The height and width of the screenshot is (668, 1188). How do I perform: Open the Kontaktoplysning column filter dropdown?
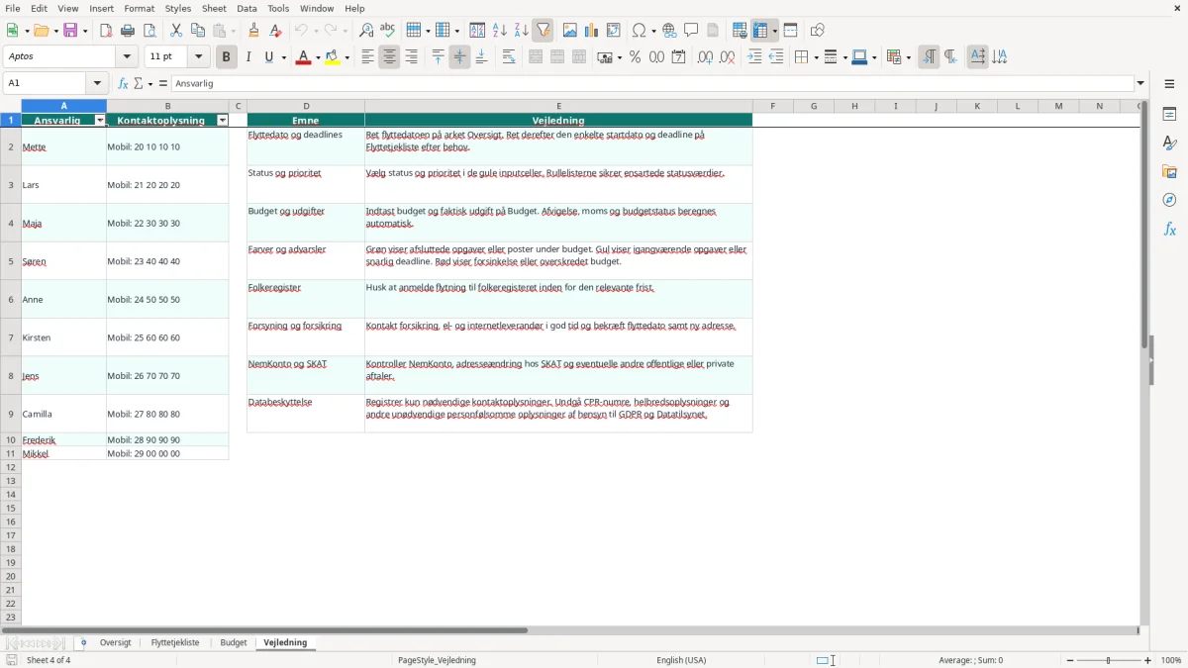coord(223,121)
